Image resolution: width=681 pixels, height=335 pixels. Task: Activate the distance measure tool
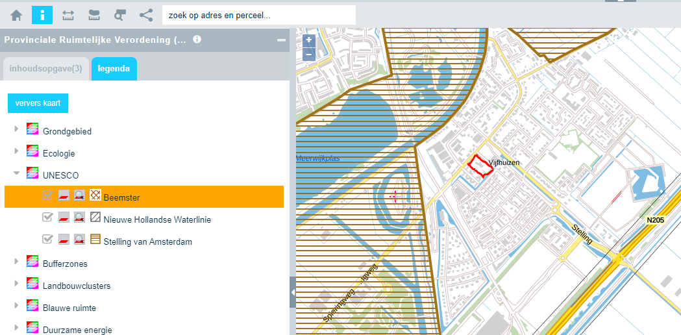[x=68, y=14]
